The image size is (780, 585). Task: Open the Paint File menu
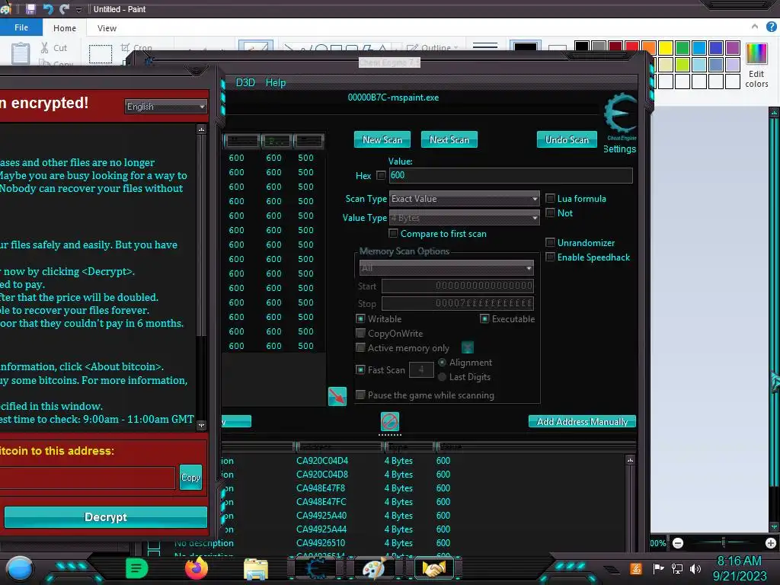click(21, 27)
